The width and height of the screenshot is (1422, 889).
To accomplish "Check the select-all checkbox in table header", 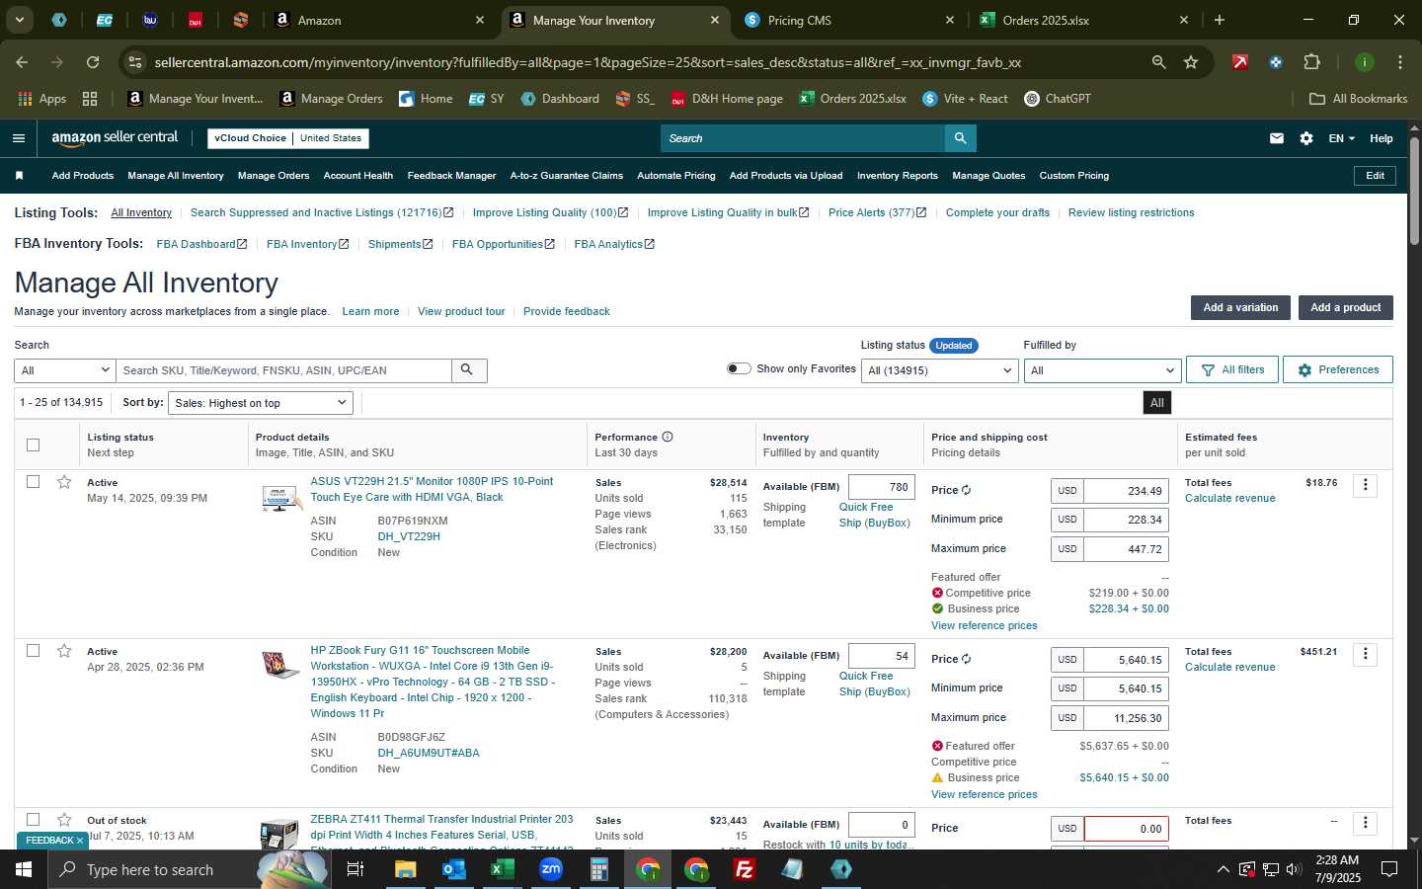I will coord(33,444).
